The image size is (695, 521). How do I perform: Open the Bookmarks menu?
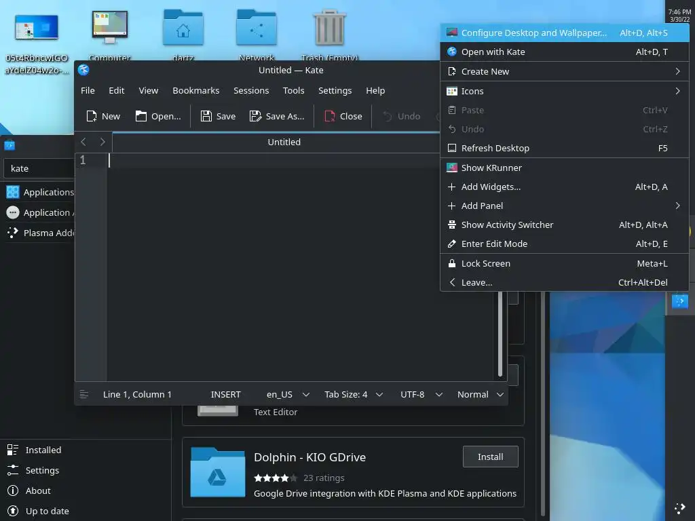point(196,90)
